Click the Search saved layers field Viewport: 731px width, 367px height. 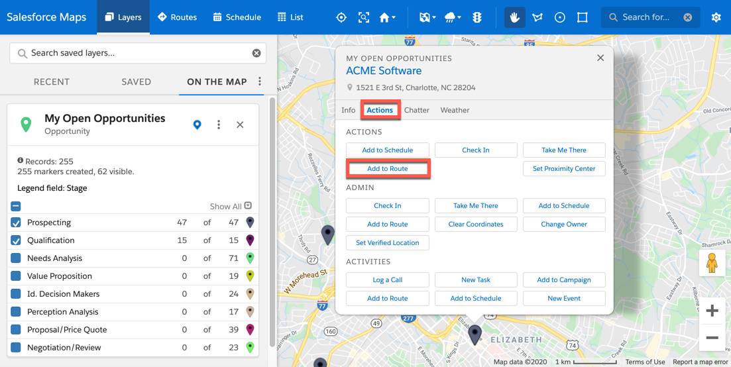tap(138, 53)
